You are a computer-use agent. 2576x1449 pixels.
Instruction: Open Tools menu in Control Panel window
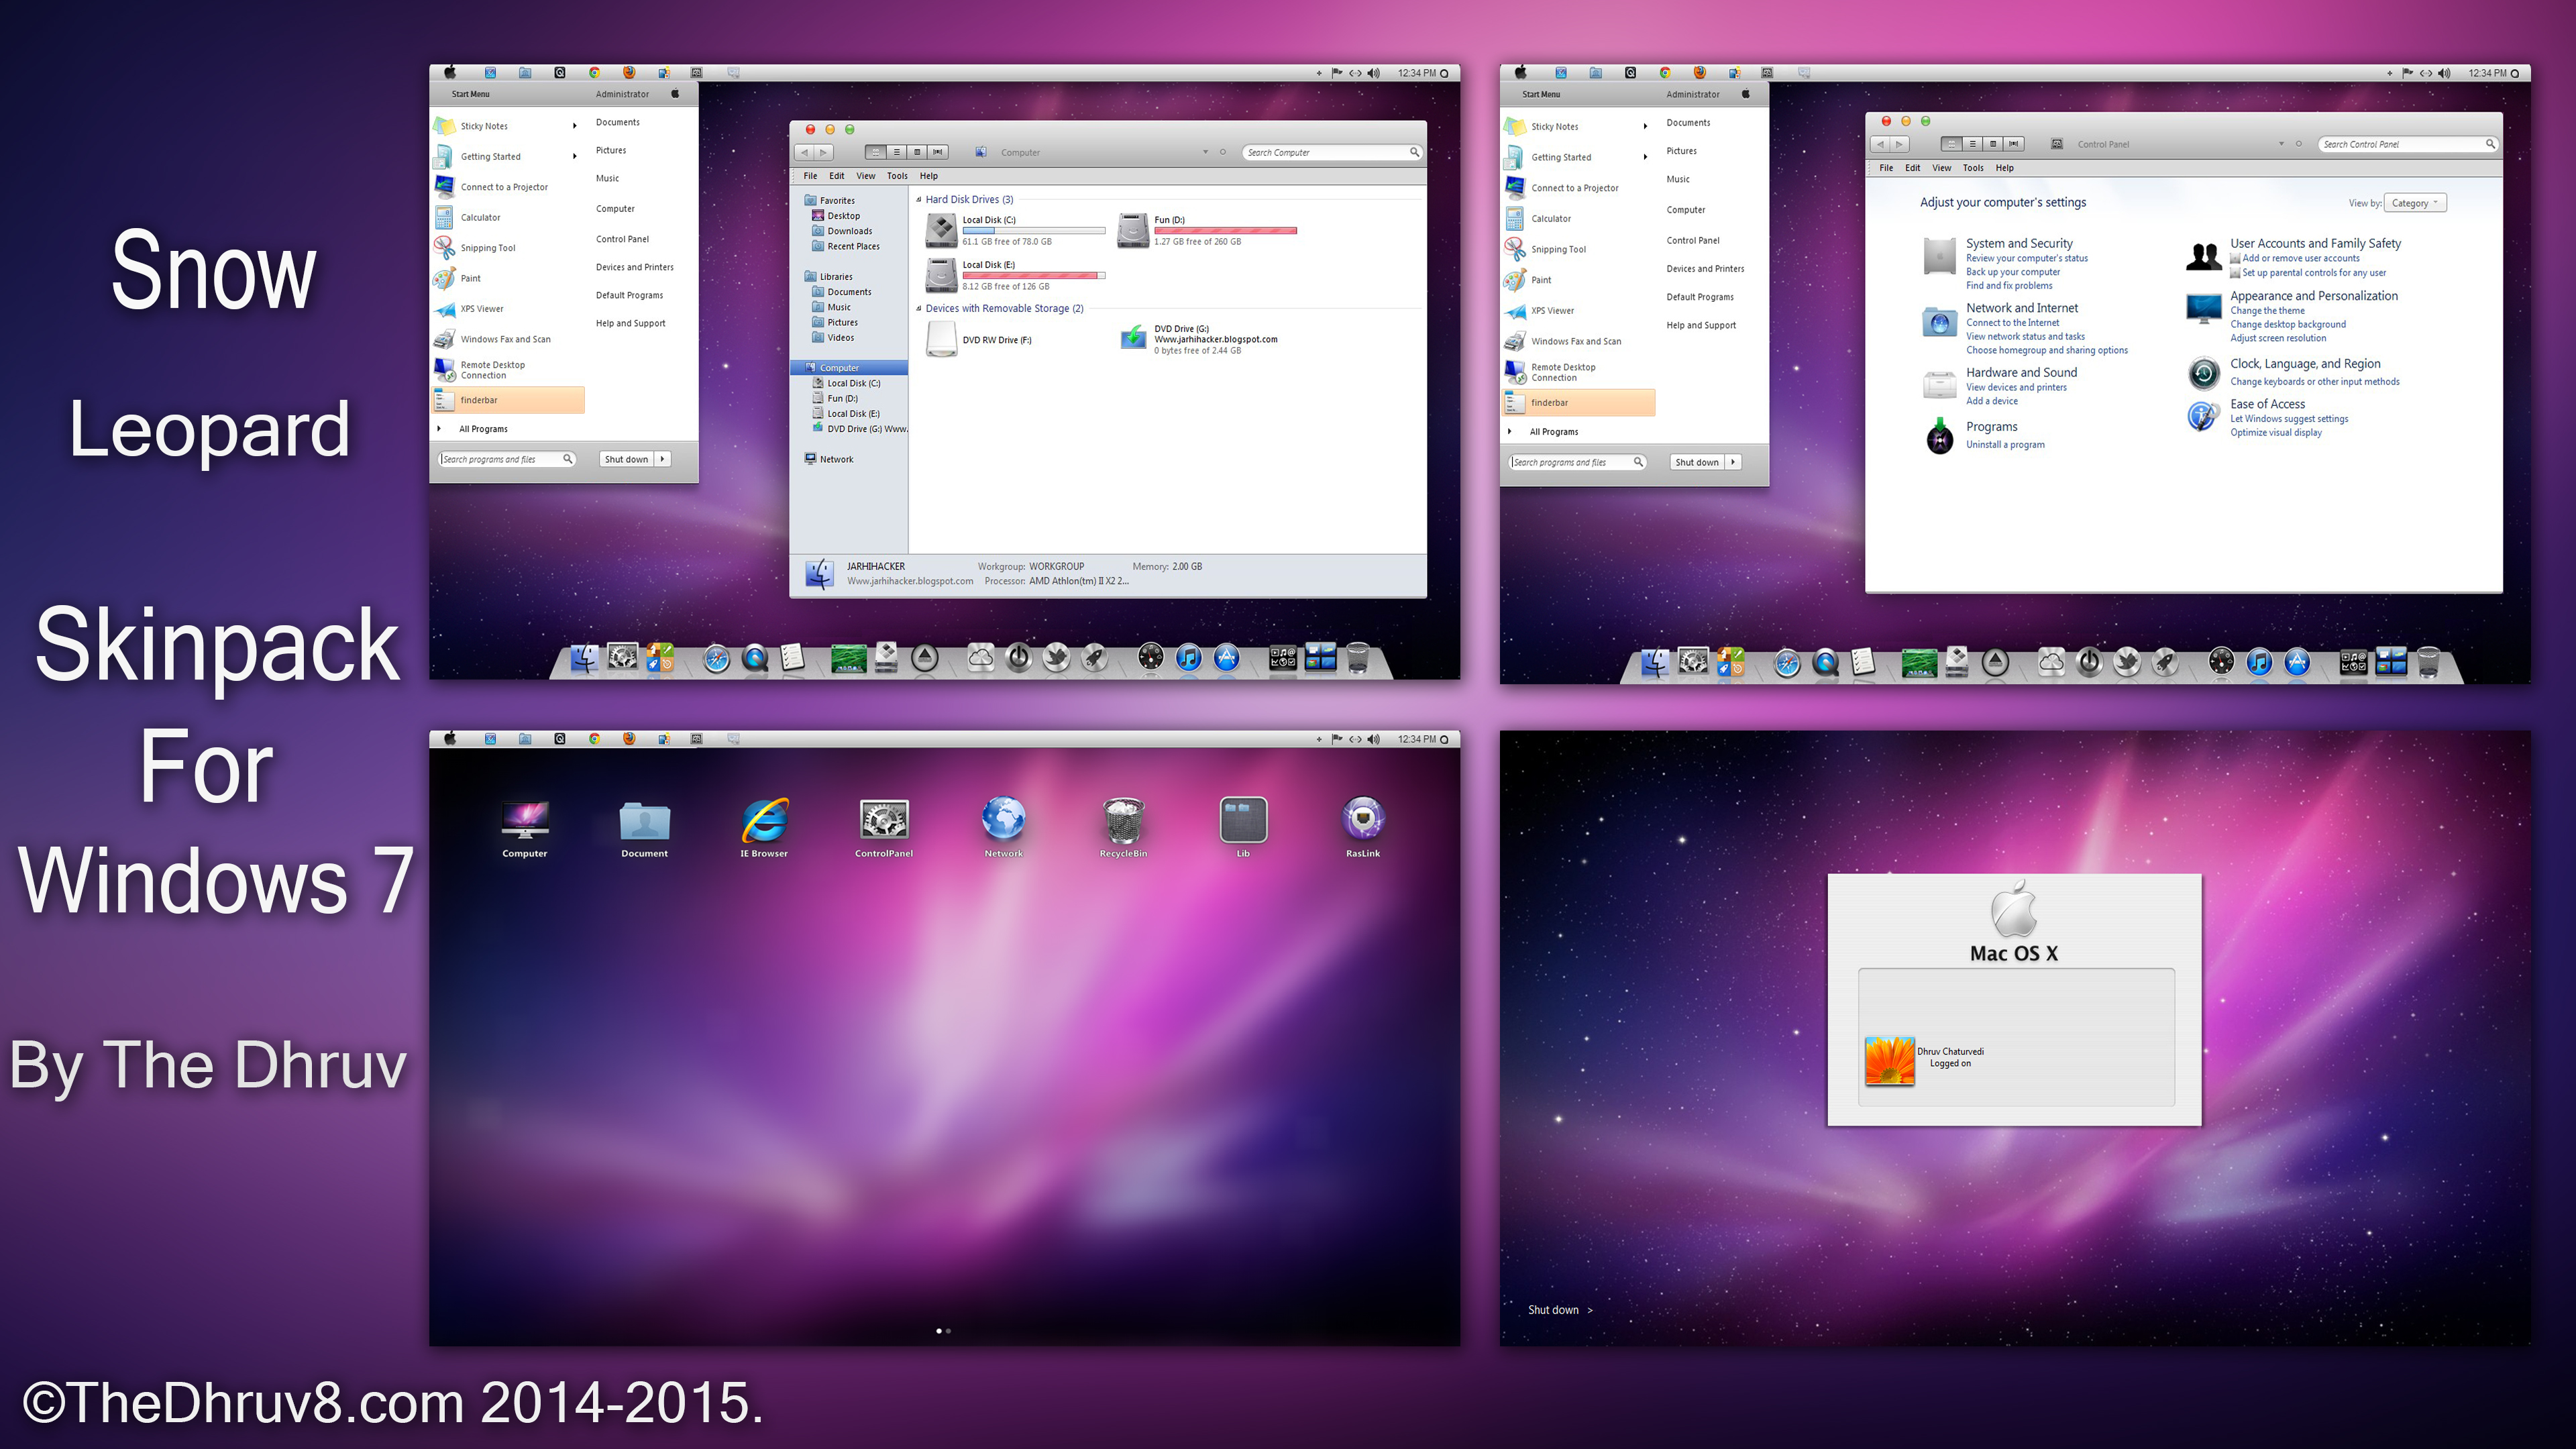1973,168
